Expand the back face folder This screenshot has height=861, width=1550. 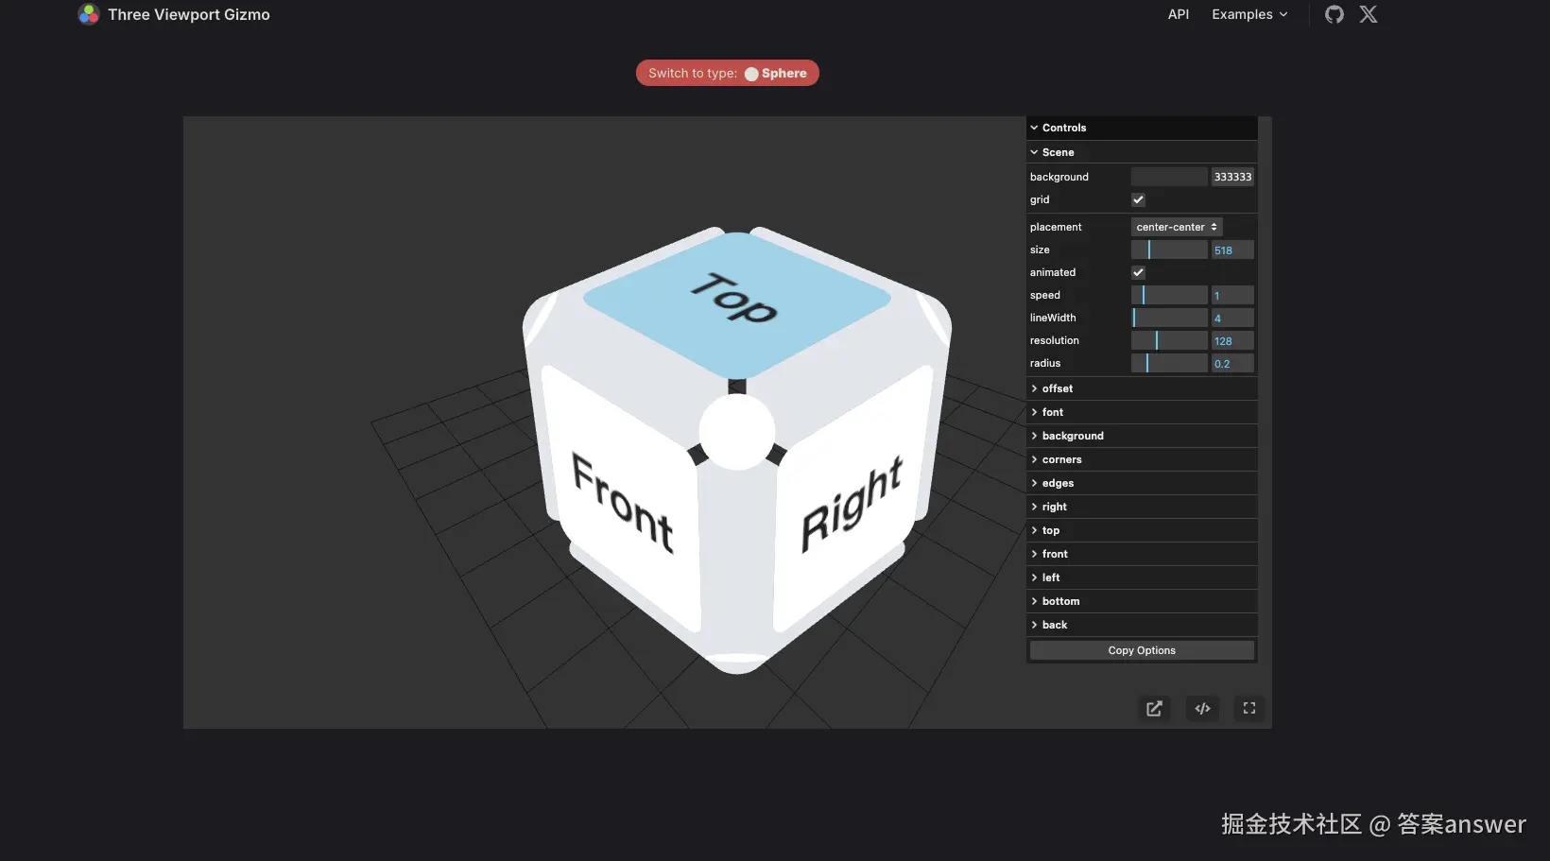click(x=1142, y=625)
